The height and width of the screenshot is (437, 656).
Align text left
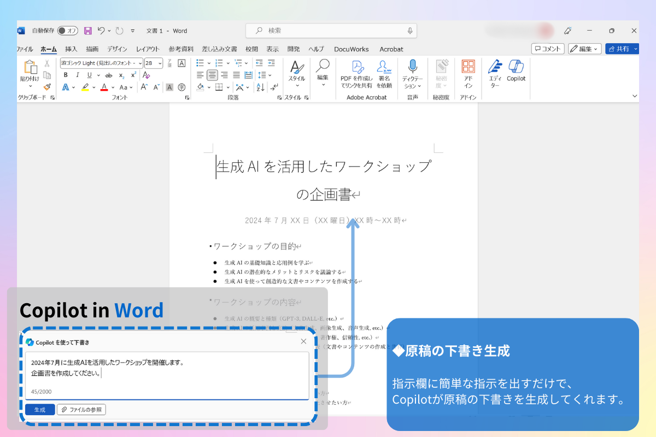(200, 75)
